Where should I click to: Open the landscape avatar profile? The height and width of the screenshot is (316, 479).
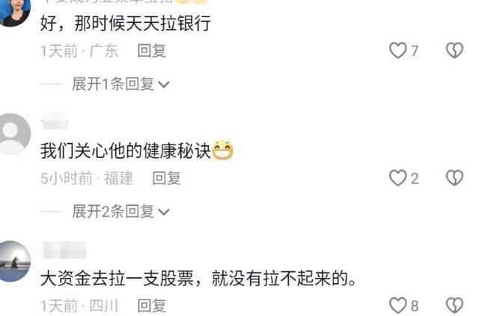tap(14, 261)
